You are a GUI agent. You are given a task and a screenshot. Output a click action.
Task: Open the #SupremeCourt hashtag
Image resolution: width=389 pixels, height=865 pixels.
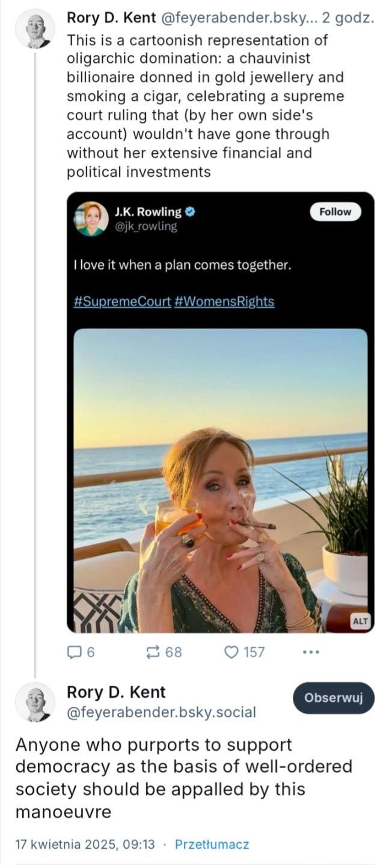[122, 302]
